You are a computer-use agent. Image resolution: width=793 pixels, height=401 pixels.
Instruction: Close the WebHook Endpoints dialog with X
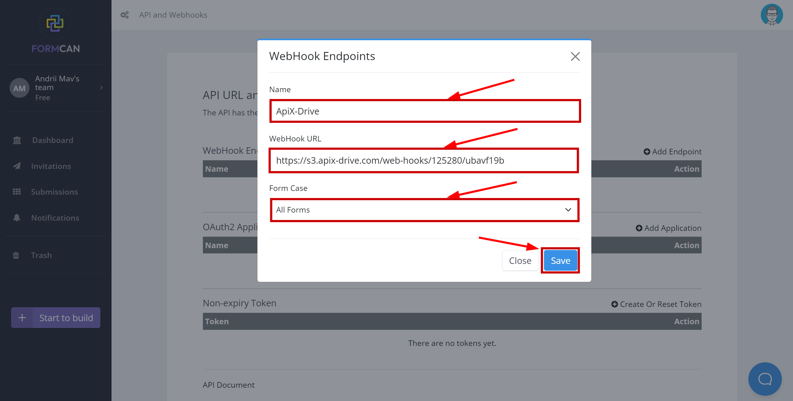click(575, 56)
